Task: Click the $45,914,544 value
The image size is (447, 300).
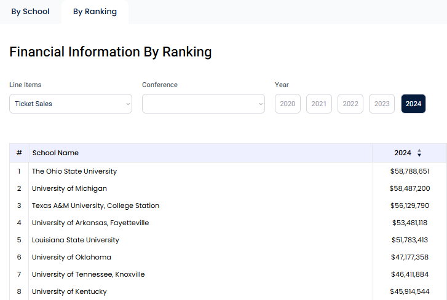Action: pyautogui.click(x=409, y=291)
